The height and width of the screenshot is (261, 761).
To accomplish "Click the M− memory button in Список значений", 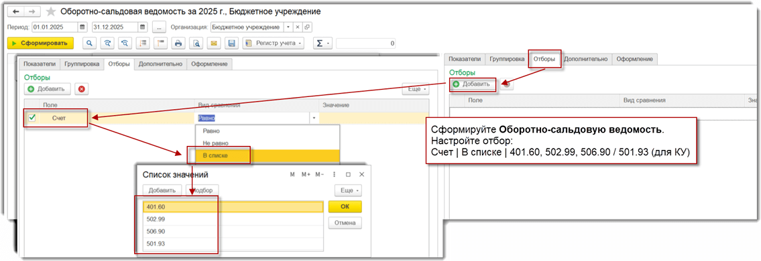I will pos(319,175).
